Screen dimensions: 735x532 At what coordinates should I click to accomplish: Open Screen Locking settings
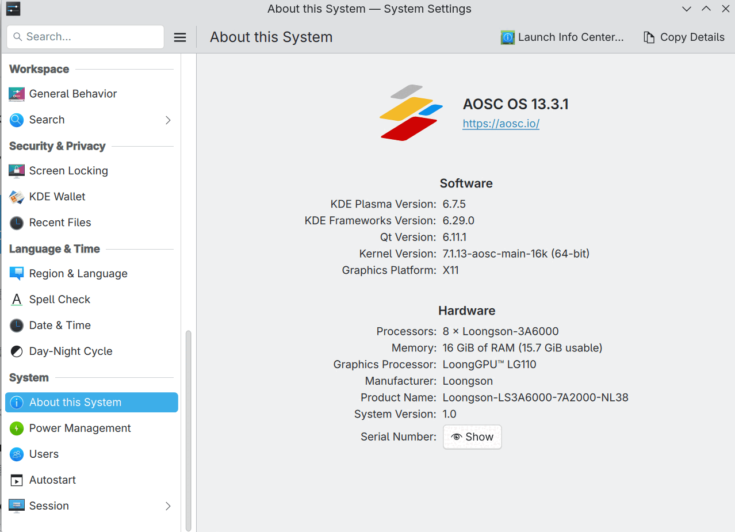91,171
